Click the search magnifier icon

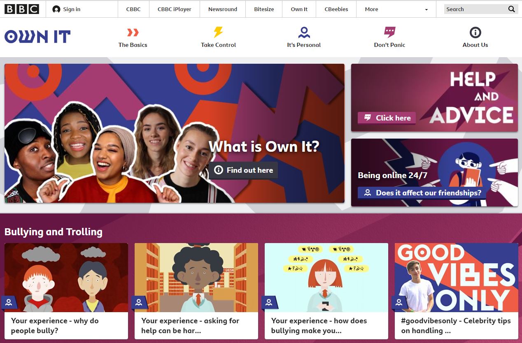[511, 9]
